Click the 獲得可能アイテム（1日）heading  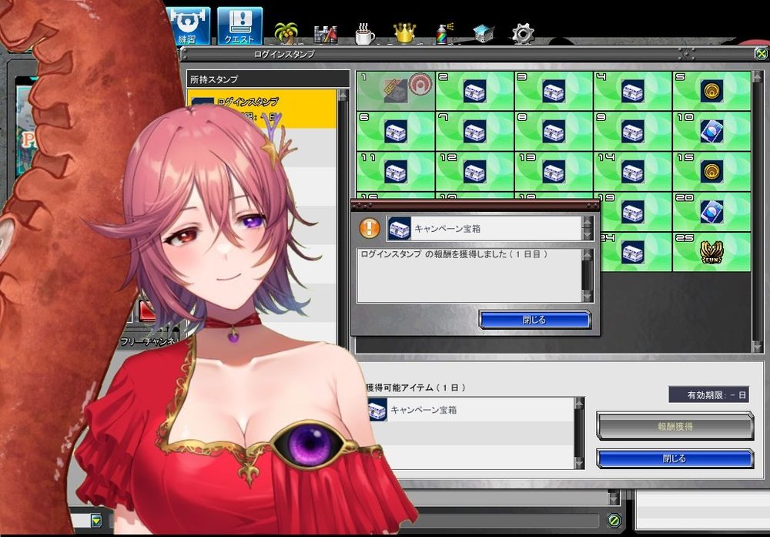(x=416, y=388)
